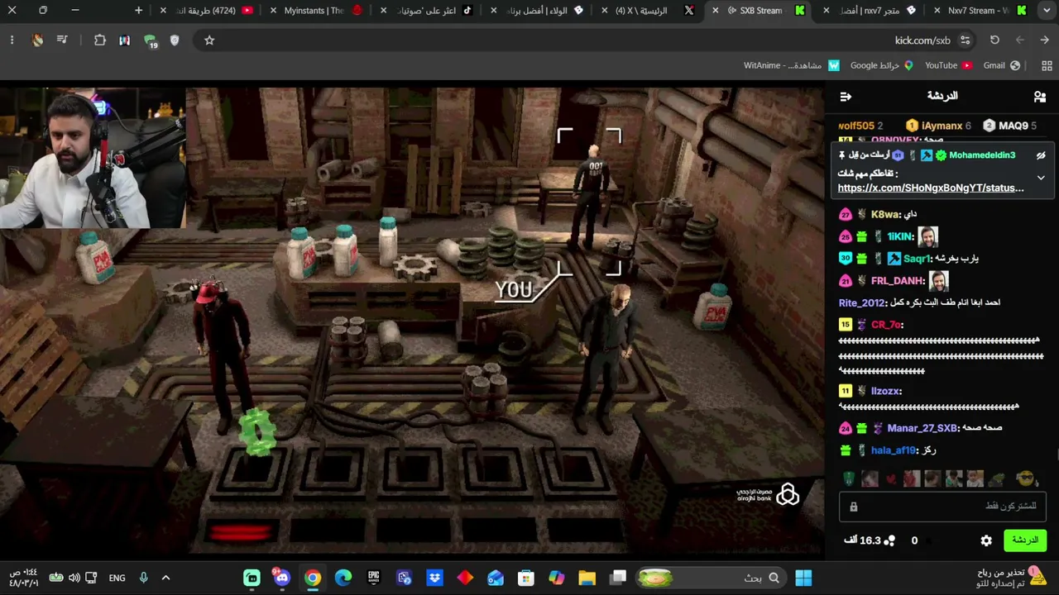Image resolution: width=1059 pixels, height=595 pixels.
Task: Open a new browser tab
Action: (138, 11)
